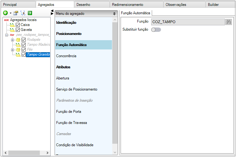Image resolution: width=236 pixels, height=157 pixels.
Task: Toggle the Pés checkbox
Action: (24, 49)
